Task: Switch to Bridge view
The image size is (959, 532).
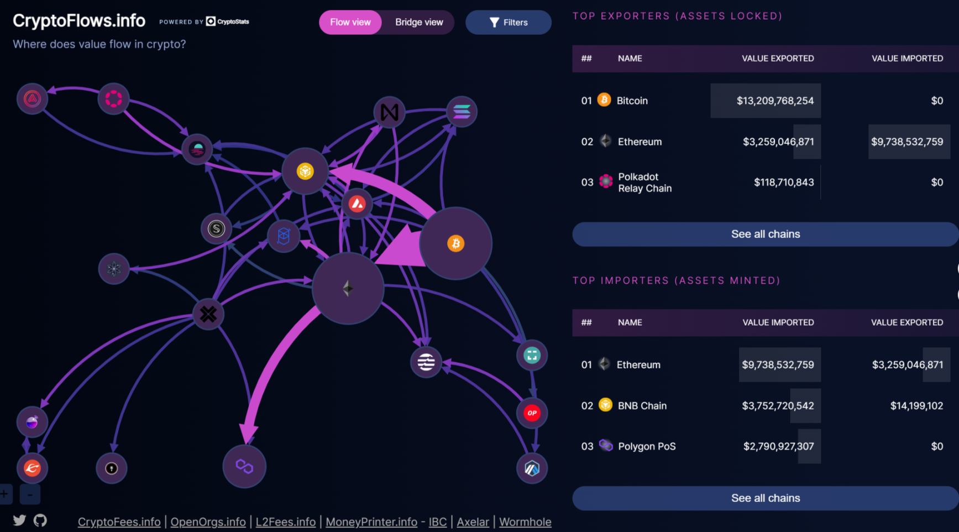Action: point(419,22)
